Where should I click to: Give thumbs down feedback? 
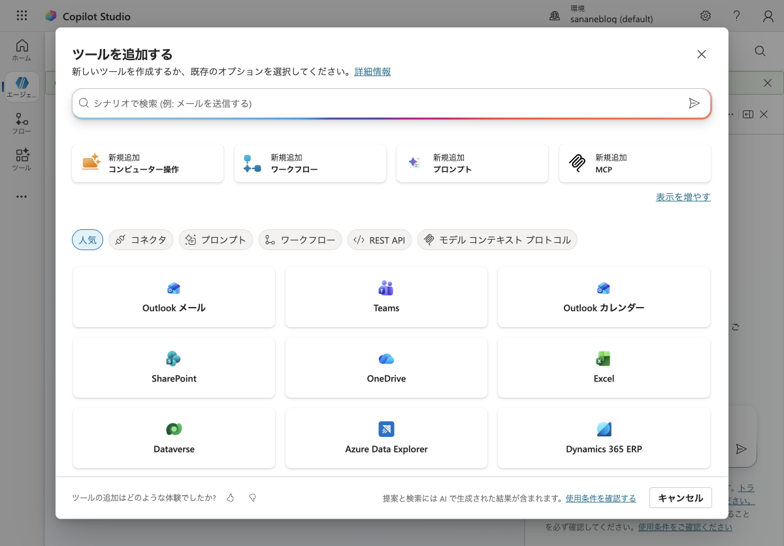pos(252,498)
